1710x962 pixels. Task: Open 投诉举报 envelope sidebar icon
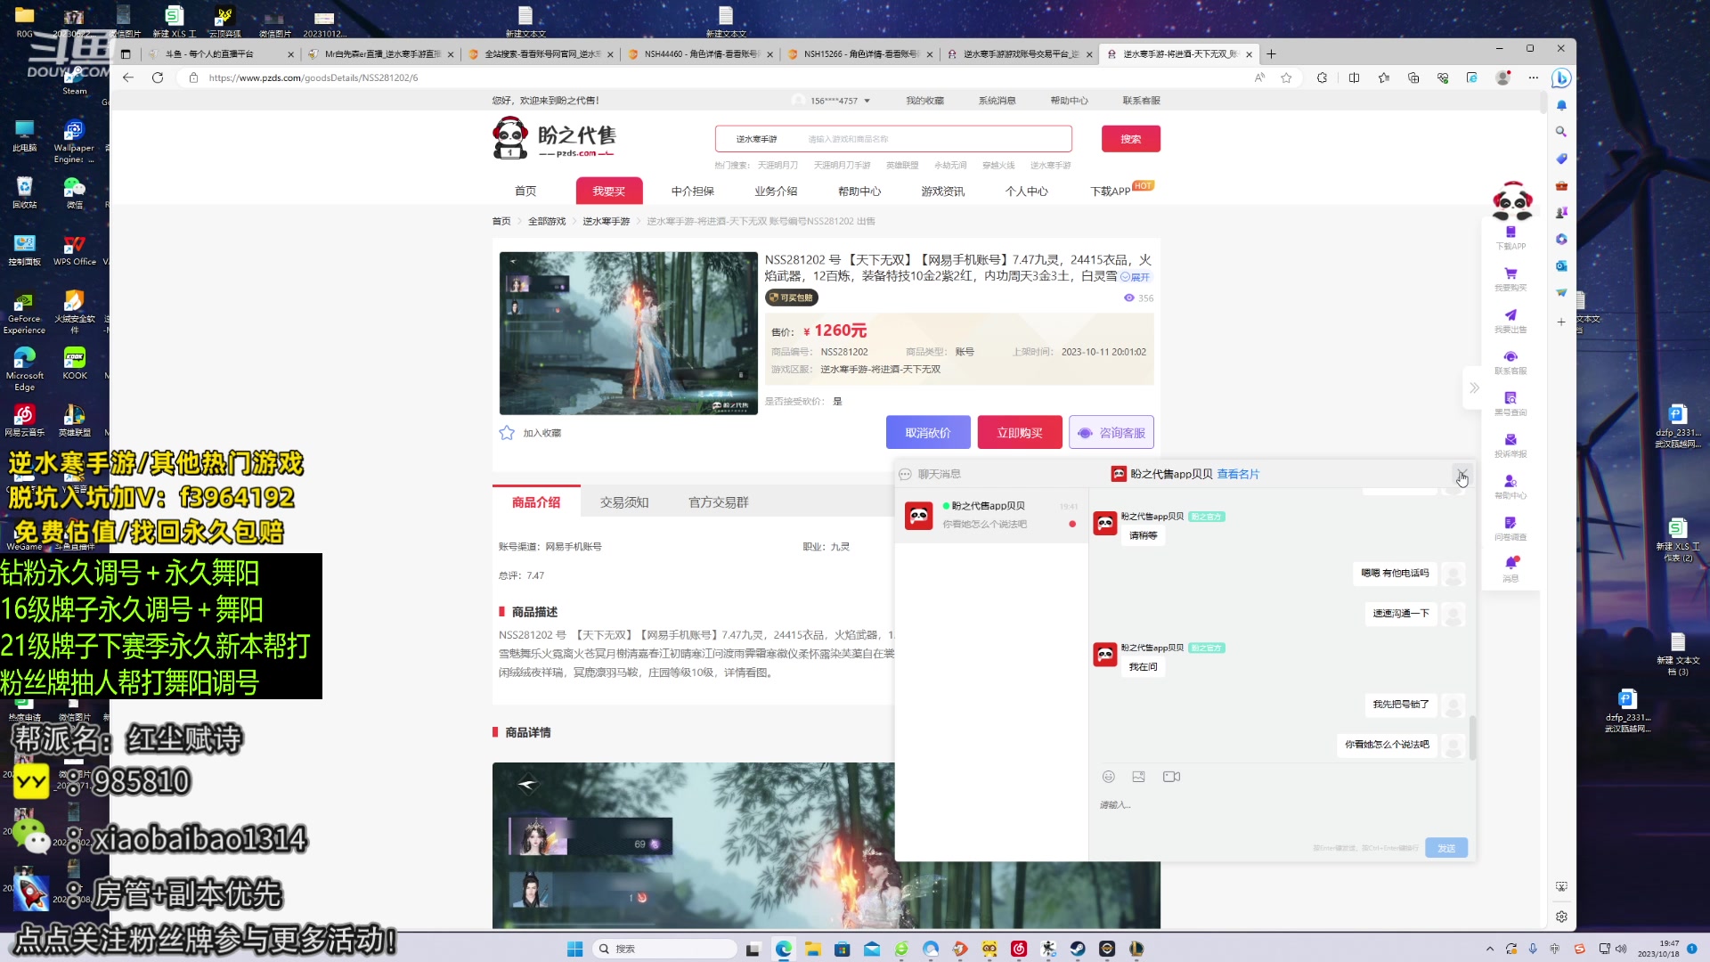[1510, 440]
